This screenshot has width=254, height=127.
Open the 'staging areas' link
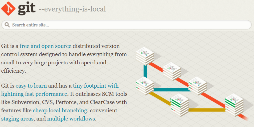coord(17,119)
